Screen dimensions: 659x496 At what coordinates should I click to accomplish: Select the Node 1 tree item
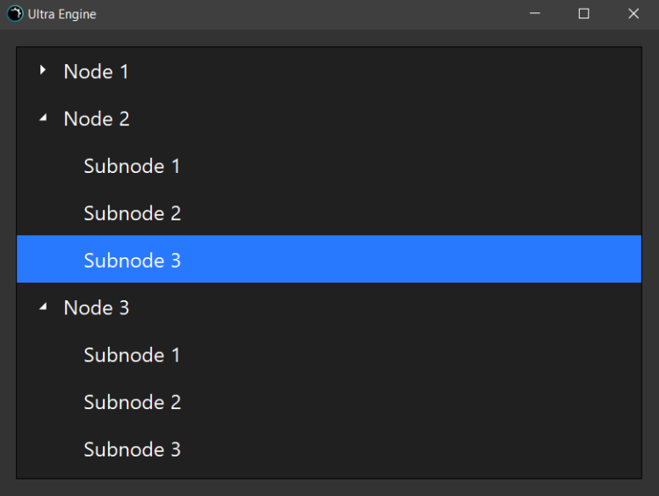pyautogui.click(x=96, y=72)
